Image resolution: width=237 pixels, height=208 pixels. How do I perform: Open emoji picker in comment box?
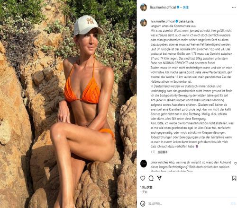(x=143, y=203)
